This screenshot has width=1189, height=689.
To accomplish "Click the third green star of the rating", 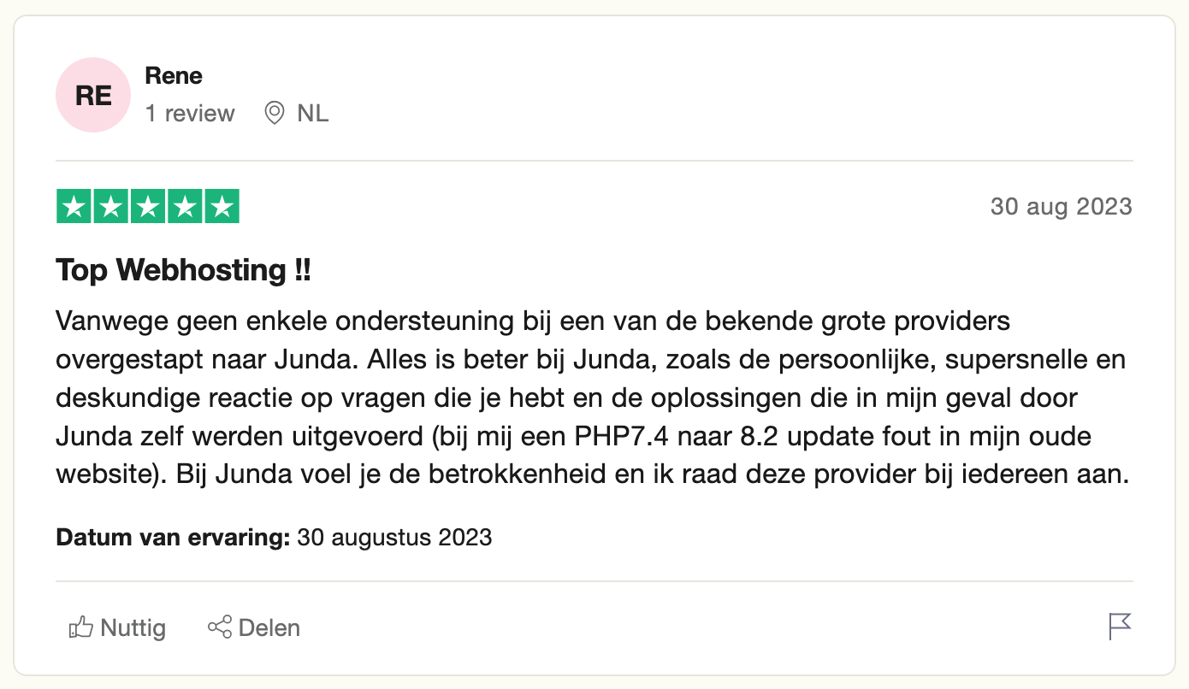I will click(147, 205).
